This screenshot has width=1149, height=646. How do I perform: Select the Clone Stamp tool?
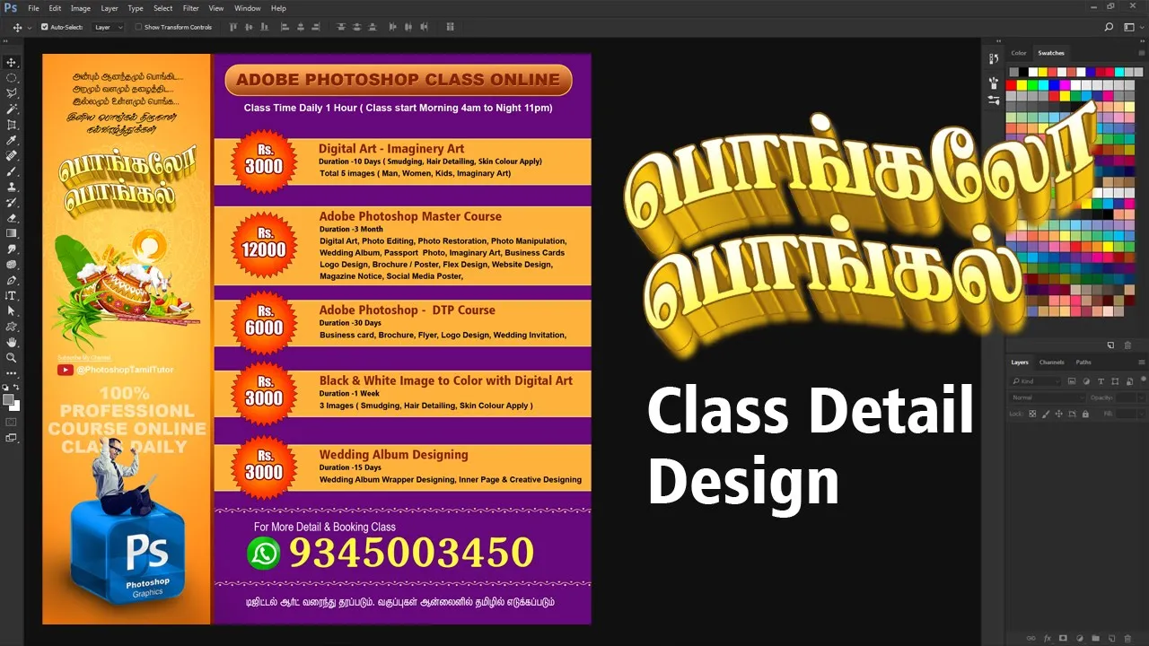tap(12, 187)
